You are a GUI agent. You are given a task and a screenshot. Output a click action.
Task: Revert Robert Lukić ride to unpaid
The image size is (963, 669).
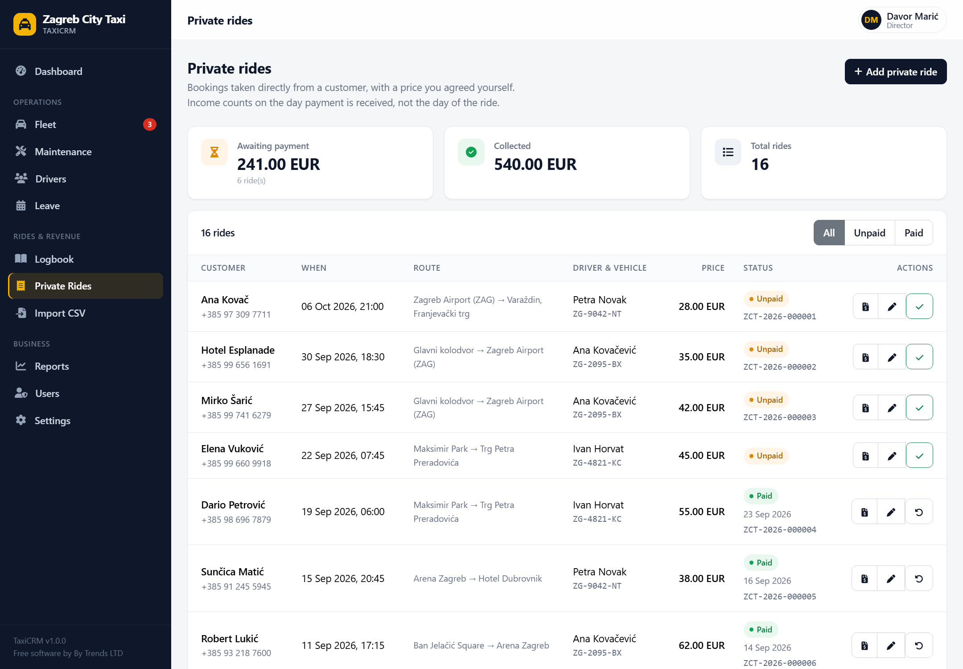[x=919, y=645]
